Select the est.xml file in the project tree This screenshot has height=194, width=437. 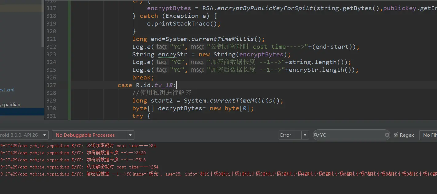[7, 90]
